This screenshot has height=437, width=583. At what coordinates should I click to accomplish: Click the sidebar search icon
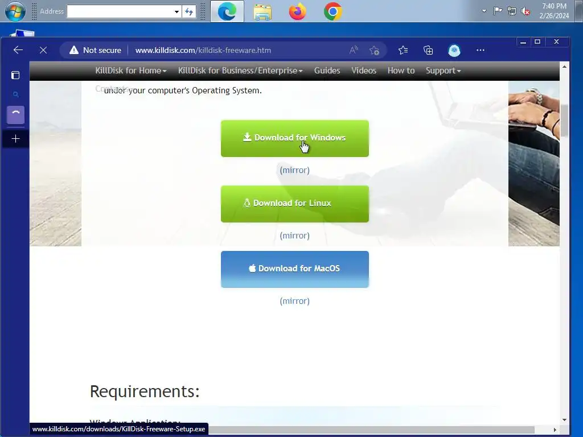tap(15, 95)
